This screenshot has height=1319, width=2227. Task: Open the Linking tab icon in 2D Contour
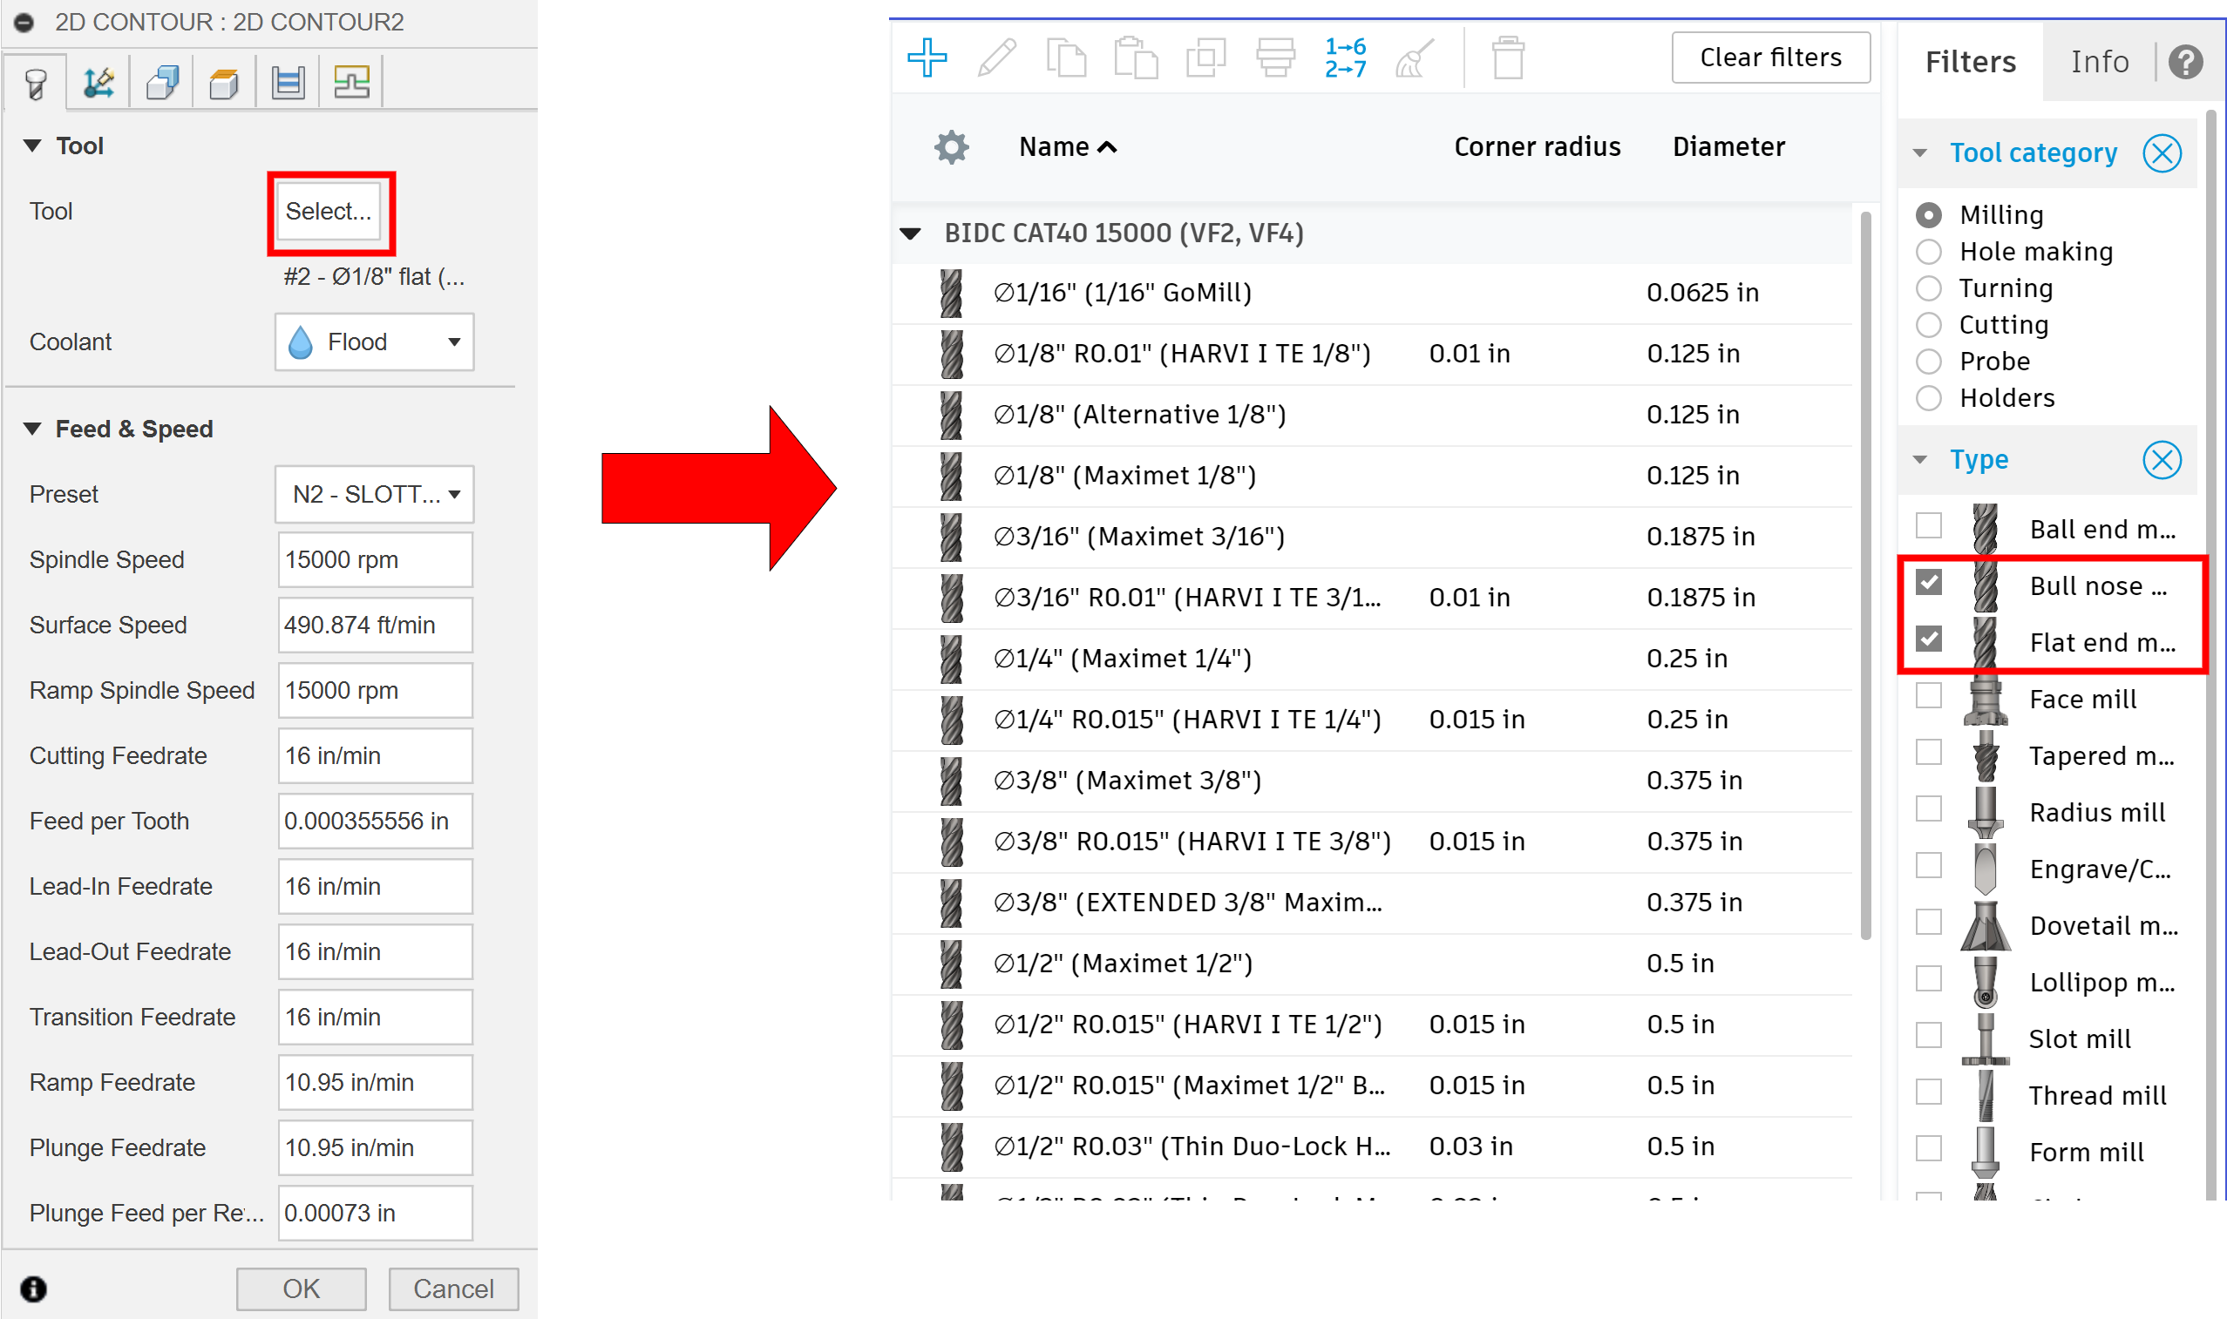(351, 84)
